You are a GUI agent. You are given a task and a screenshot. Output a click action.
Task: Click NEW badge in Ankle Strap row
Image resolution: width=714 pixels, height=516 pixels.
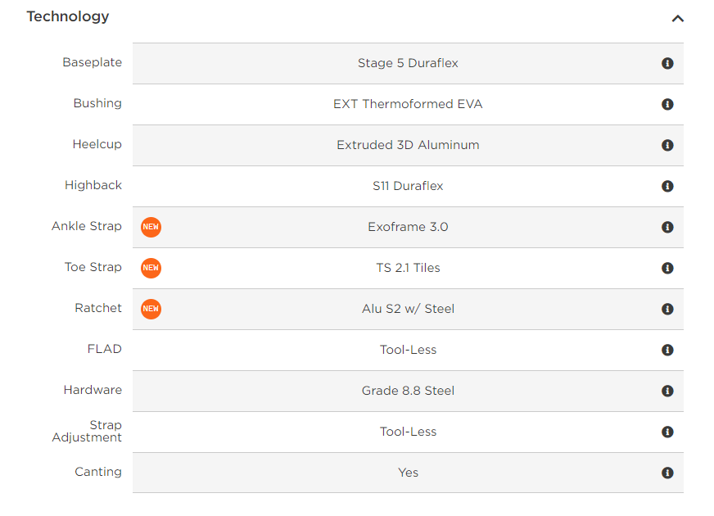pyautogui.click(x=151, y=227)
